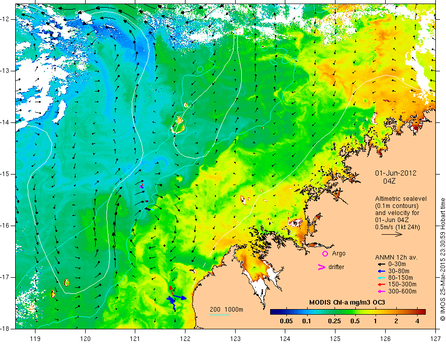Click the colorbar tick label 4
446x344 pixels.
(417, 321)
